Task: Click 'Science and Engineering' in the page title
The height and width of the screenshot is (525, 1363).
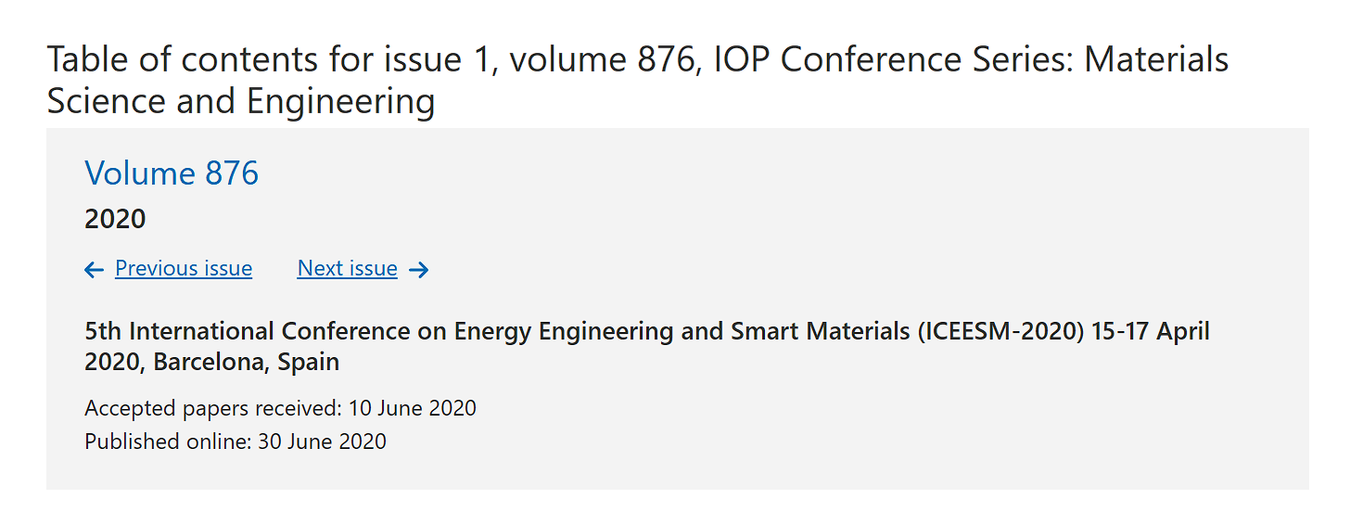Action: (241, 101)
